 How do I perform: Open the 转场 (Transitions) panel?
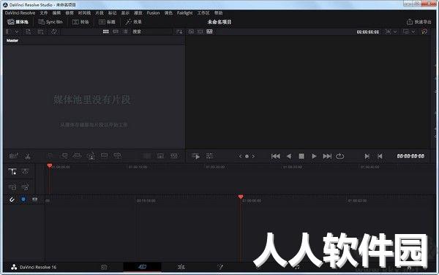(x=80, y=22)
